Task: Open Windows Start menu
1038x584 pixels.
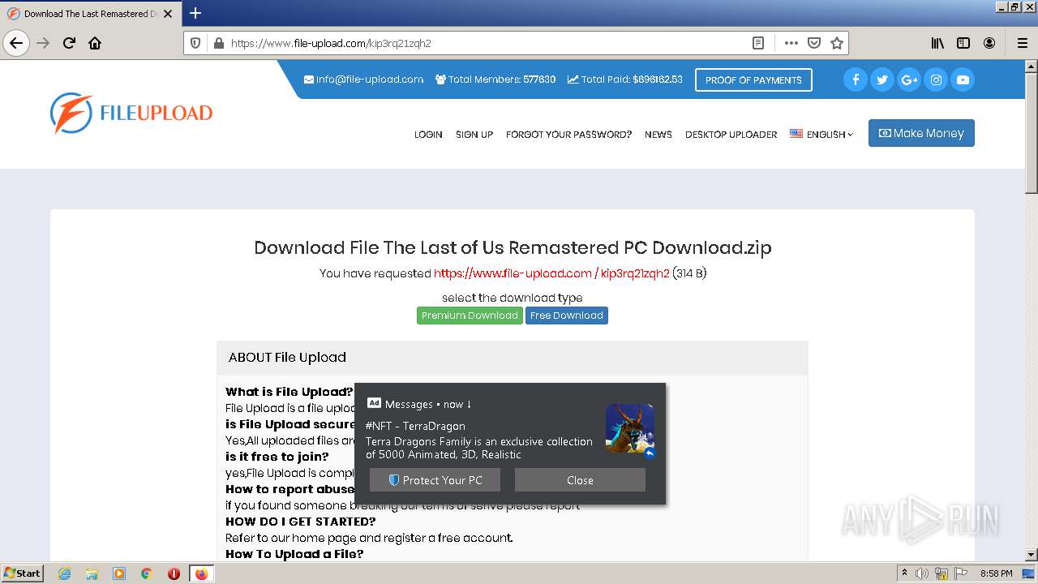Action: 23,573
